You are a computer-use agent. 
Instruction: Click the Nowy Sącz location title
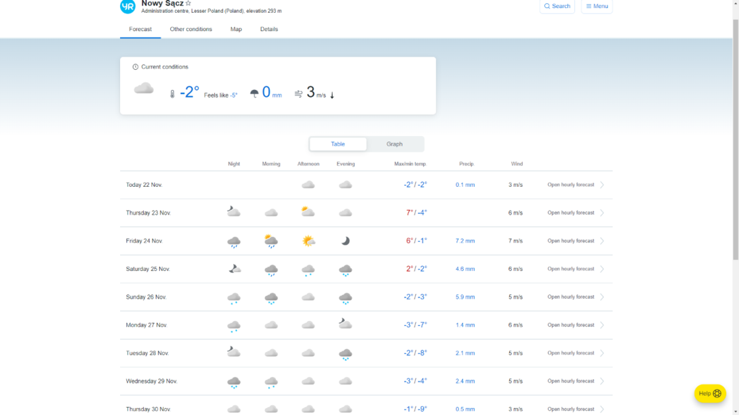pos(163,3)
